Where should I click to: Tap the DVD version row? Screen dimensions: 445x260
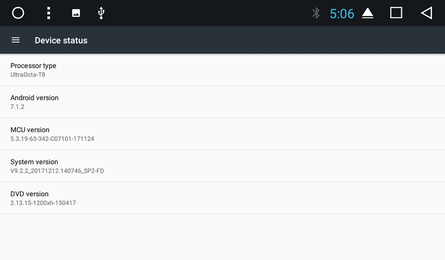pos(222,198)
